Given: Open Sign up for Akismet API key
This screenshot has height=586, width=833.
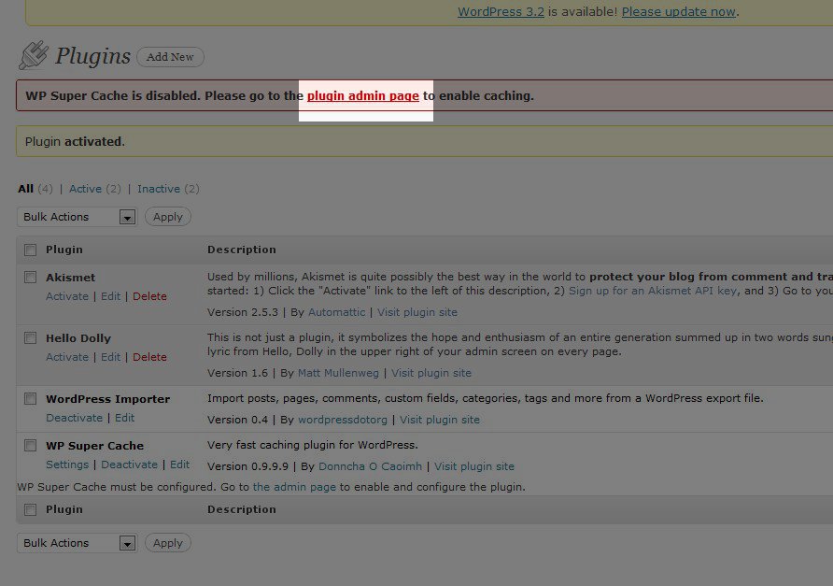Looking at the screenshot, I should pyautogui.click(x=653, y=291).
